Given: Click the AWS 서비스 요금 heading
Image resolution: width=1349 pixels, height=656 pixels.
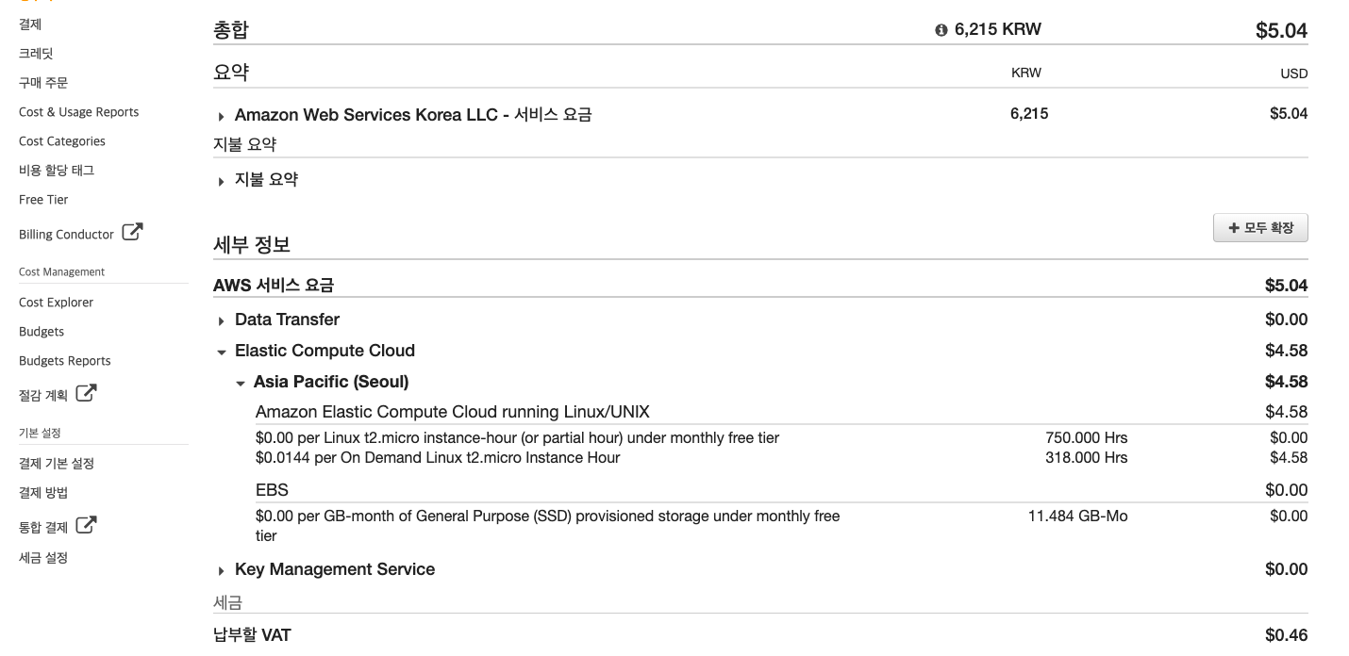Looking at the screenshot, I should coord(274,285).
